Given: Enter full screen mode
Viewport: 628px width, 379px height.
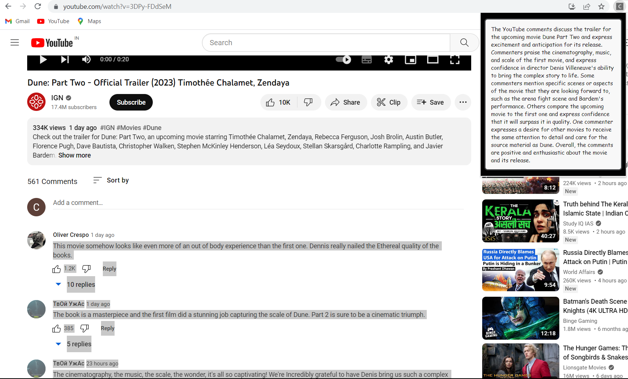Looking at the screenshot, I should pos(455,59).
